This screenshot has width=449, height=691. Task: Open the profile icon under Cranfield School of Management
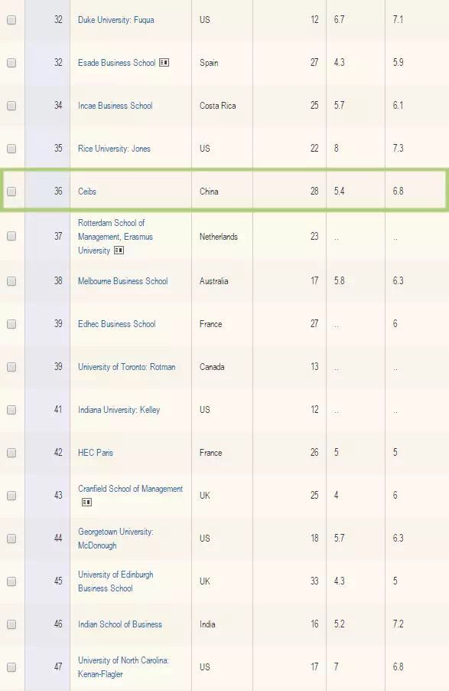coord(86,502)
